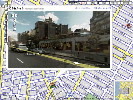133x100 pixels.
Task: Collapse the overview map with corner arrow
Action: click(x=132, y=99)
